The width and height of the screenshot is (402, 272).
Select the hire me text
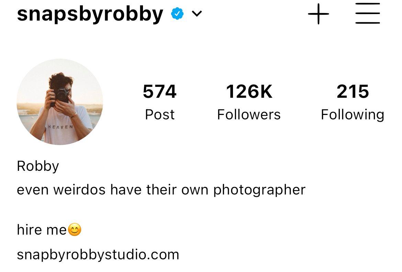42,229
